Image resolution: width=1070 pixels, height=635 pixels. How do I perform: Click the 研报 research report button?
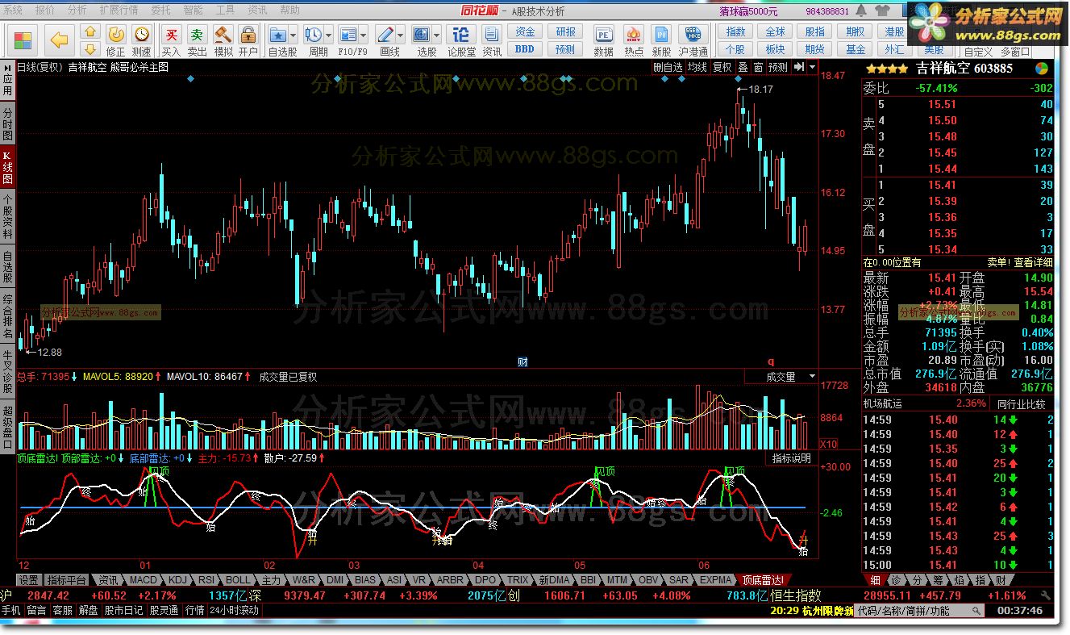[565, 32]
